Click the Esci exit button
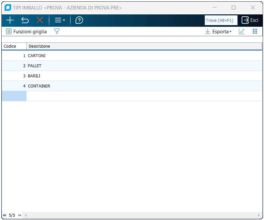 pyautogui.click(x=250, y=20)
